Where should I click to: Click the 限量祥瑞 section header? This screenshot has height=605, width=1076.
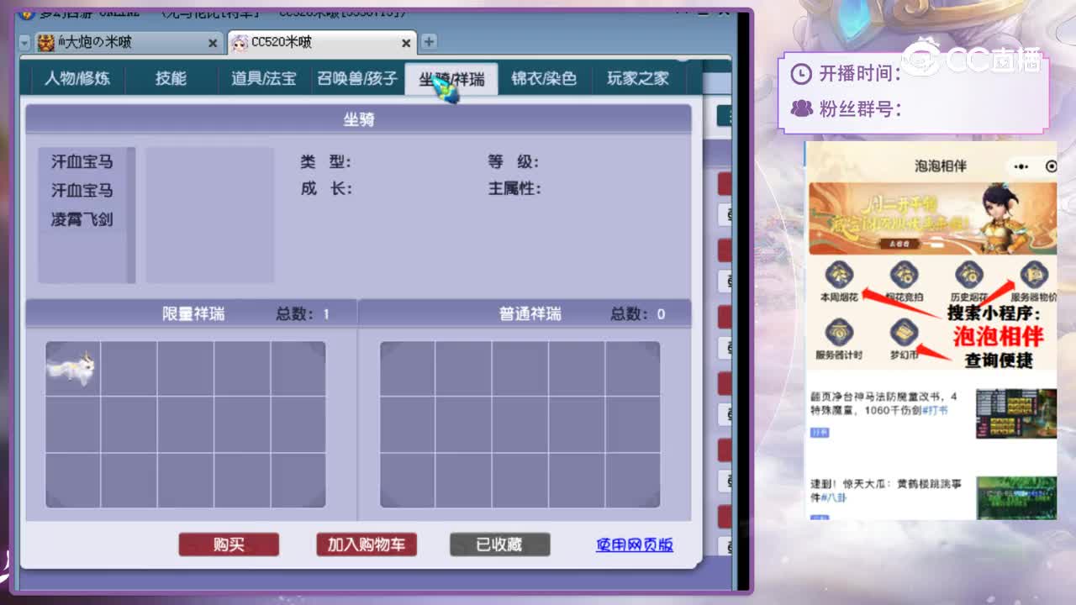click(192, 313)
